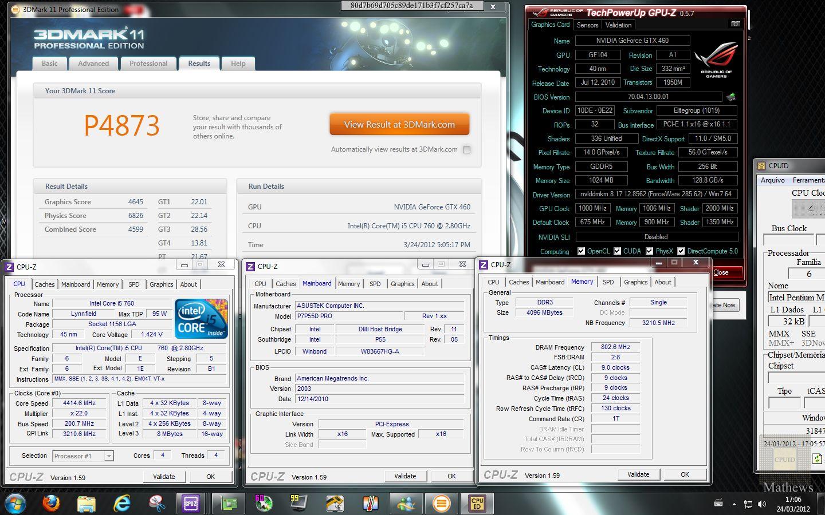The width and height of the screenshot is (825, 515).
Task: Open Windows Explorer folder icon on taskbar
Action: pos(86,504)
